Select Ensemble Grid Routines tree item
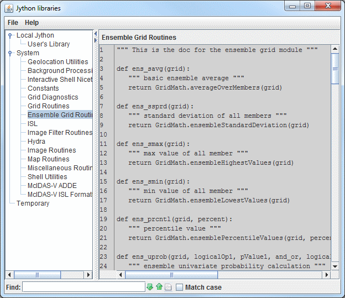Screen dimensions: 345x298 (x=60, y=114)
